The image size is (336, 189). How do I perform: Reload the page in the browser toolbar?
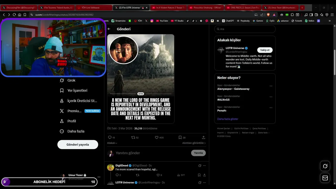[14, 15]
